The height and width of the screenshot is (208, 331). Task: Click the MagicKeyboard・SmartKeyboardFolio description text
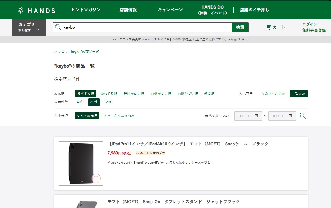pos(161,163)
